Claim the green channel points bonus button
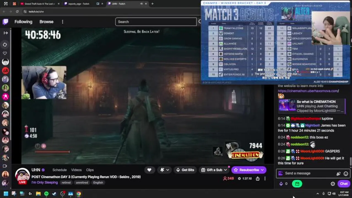 point(297,184)
